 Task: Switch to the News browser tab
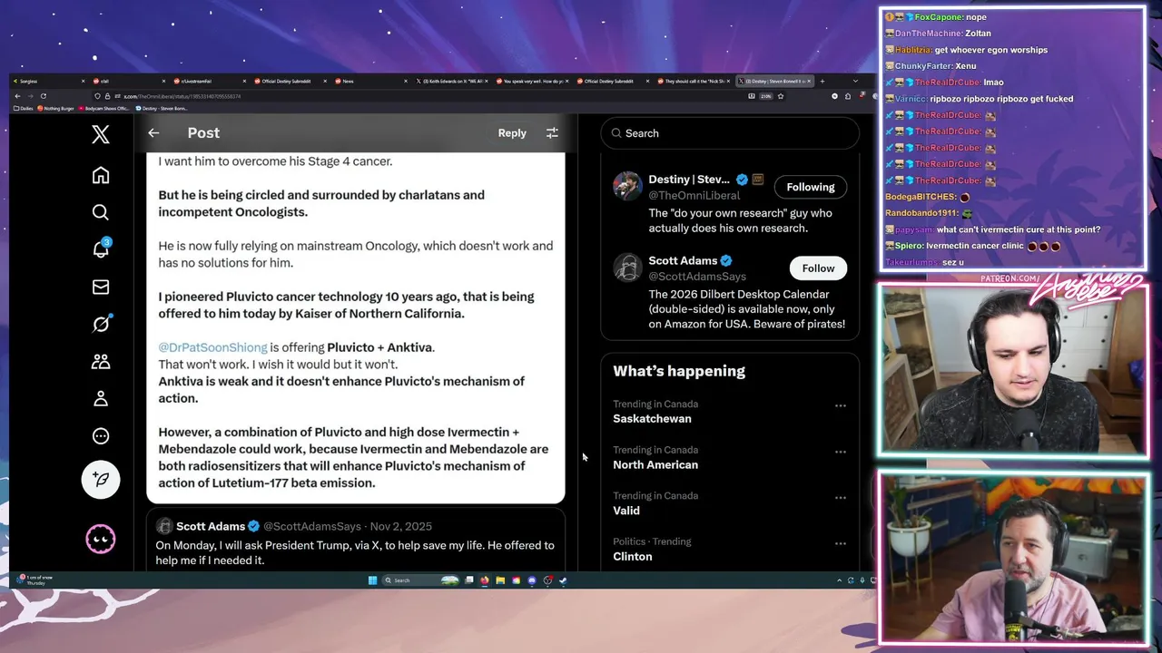coord(370,81)
